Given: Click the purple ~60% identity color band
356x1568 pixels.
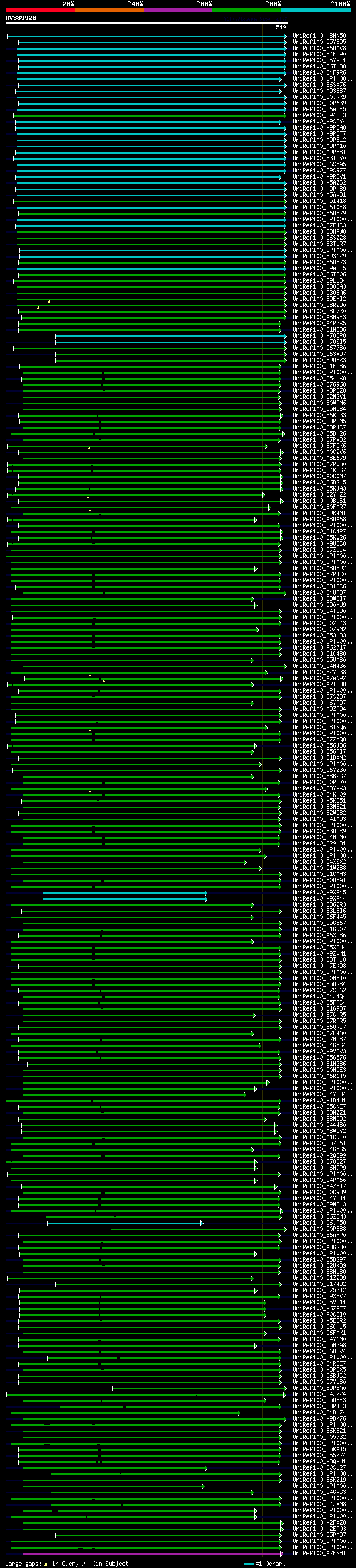Looking at the screenshot, I should 179,10.
